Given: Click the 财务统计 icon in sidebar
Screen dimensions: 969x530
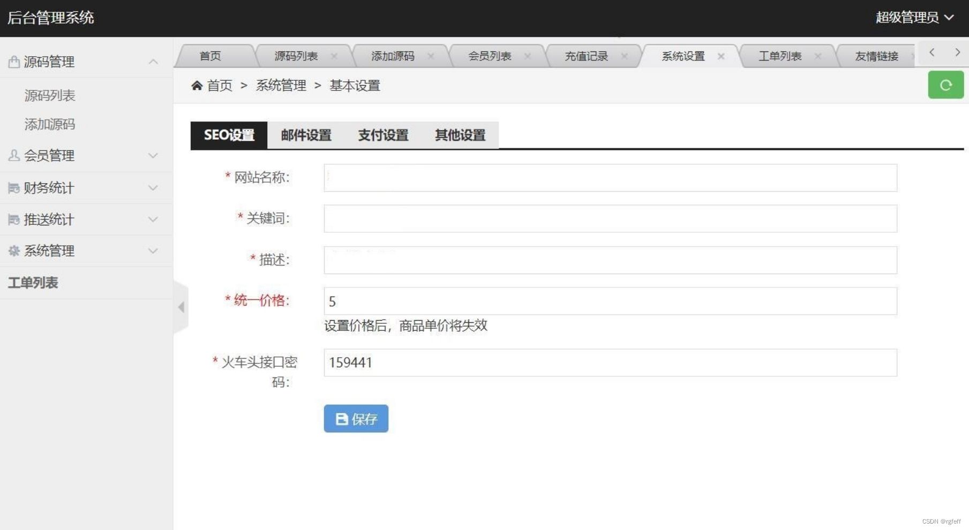Looking at the screenshot, I should point(13,187).
